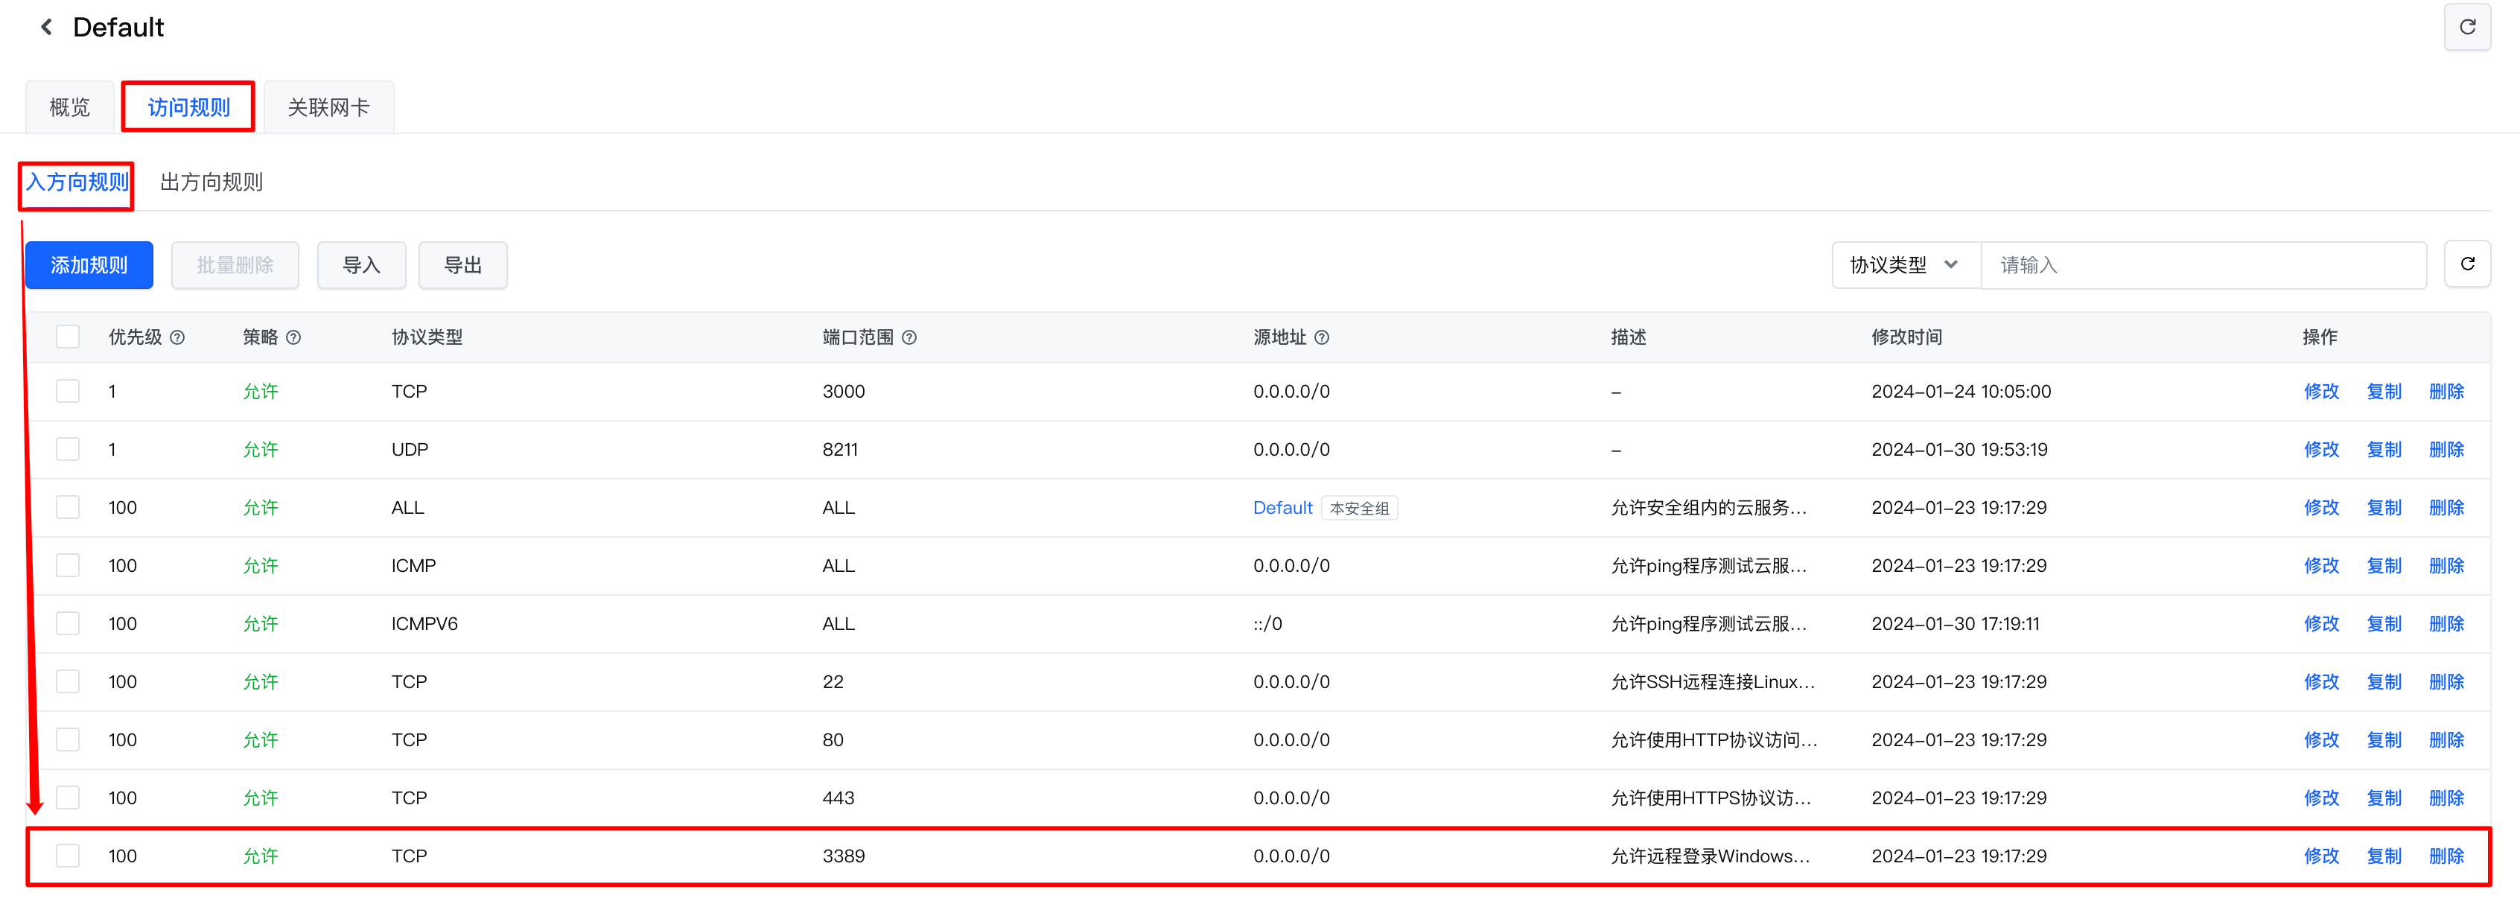Open the 出方向规则 tab
The width and height of the screenshot is (2520, 907).
[211, 183]
